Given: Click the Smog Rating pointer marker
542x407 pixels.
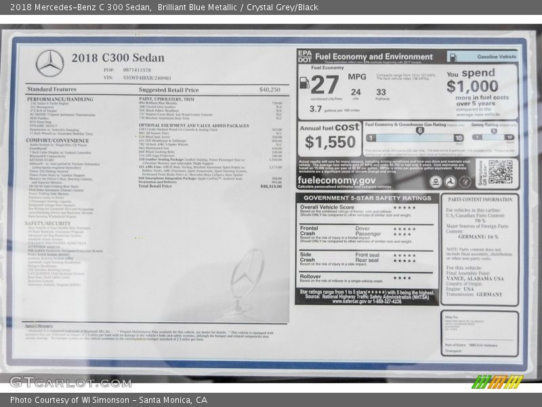Looking at the screenshot, I should (494, 131).
